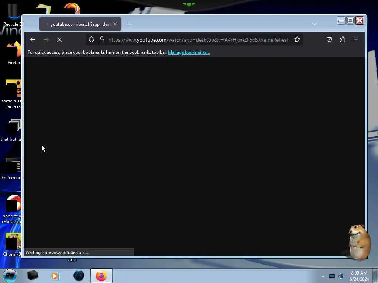This screenshot has height=283, width=378.
Task: Bookmark this page with the star
Action: point(297,39)
